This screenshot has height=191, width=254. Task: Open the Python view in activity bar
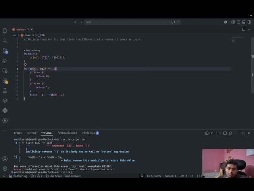tap(5, 111)
